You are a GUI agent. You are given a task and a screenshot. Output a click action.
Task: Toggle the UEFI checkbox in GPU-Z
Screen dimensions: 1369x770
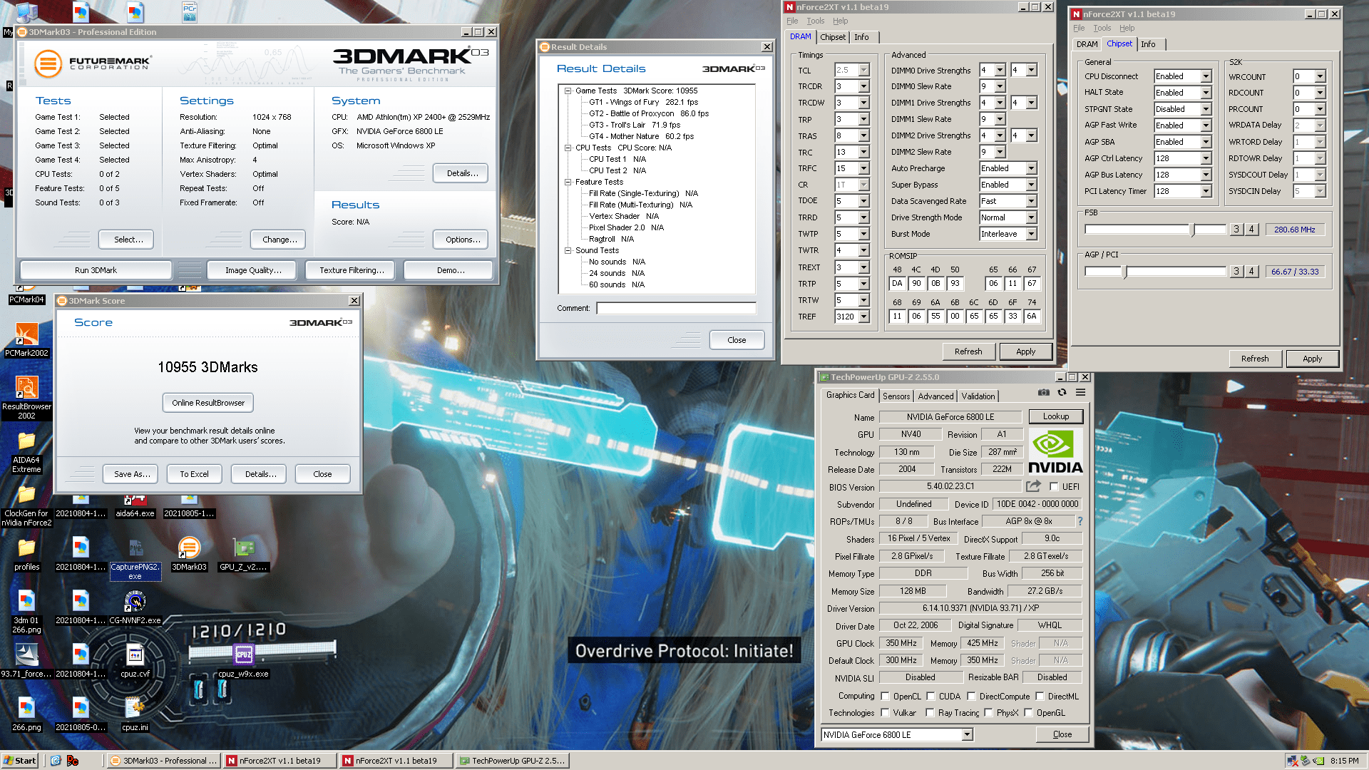(x=1053, y=487)
